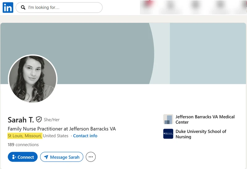Click the add-person icon in Connect
The image size is (247, 169).
(14, 157)
